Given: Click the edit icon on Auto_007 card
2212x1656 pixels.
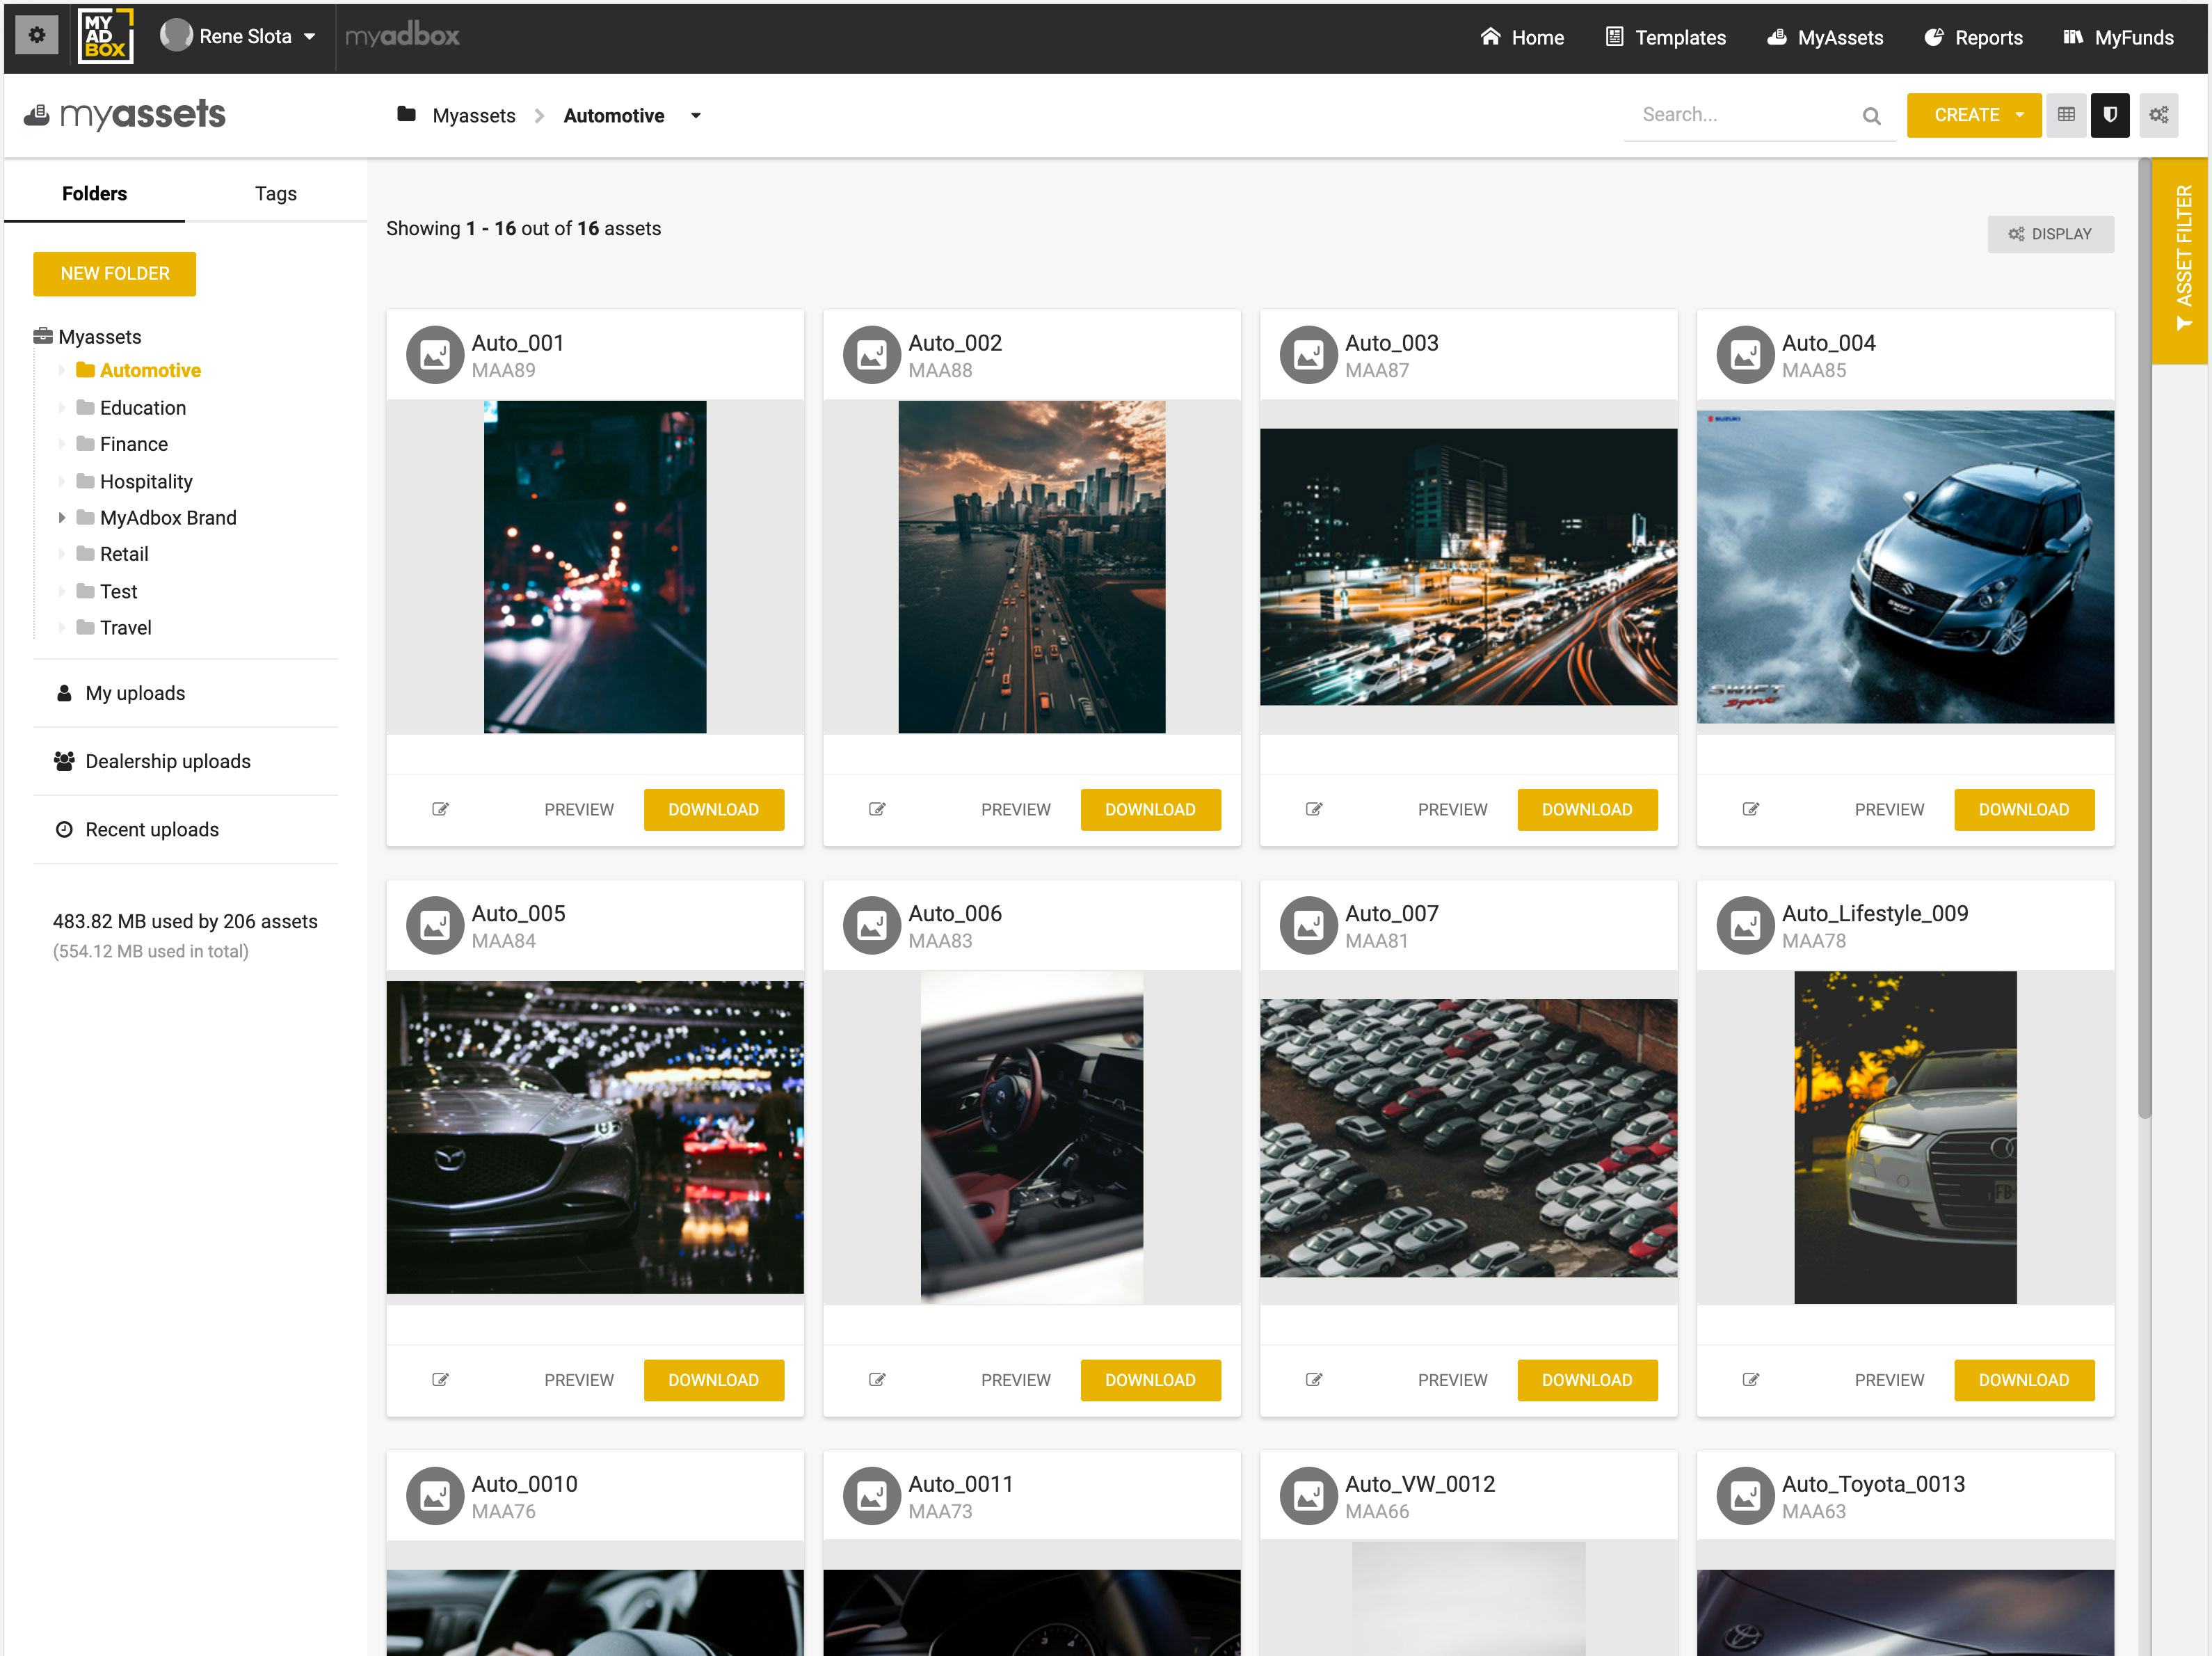Looking at the screenshot, I should [x=1314, y=1380].
